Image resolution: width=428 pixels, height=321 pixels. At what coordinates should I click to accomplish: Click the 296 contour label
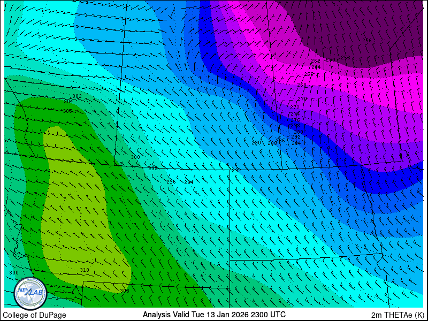[171, 182]
